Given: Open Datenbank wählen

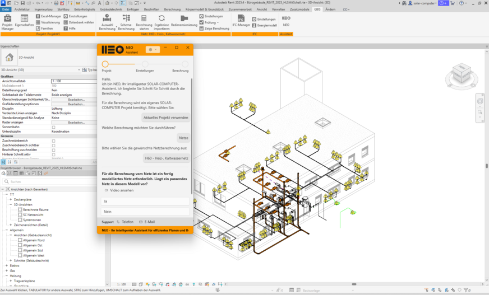Looking at the screenshot, I should pos(79,22).
